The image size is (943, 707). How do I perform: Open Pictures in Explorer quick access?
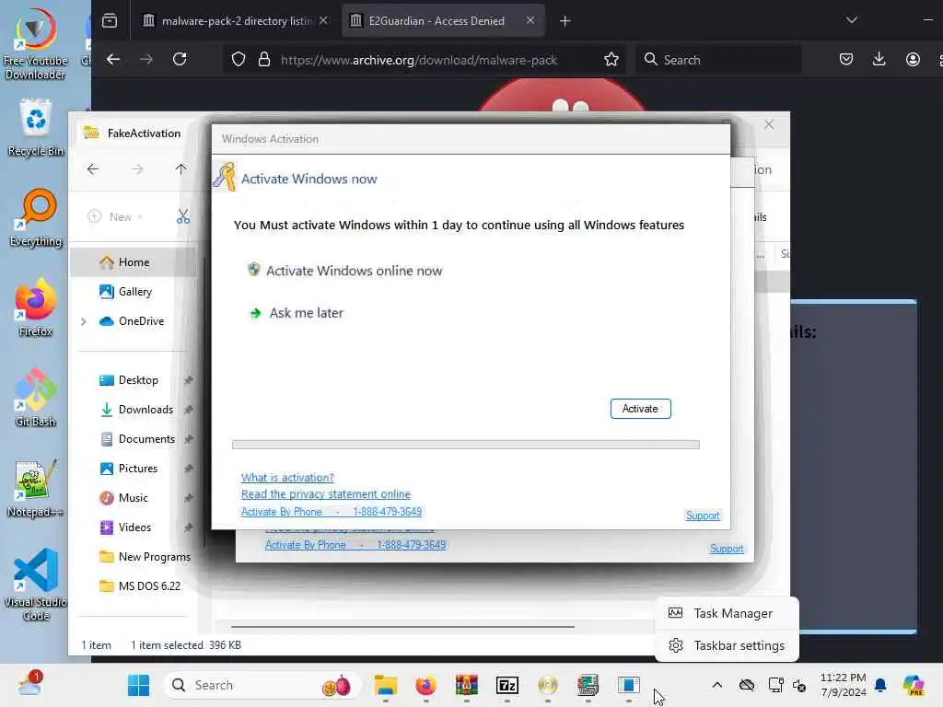coord(138,469)
